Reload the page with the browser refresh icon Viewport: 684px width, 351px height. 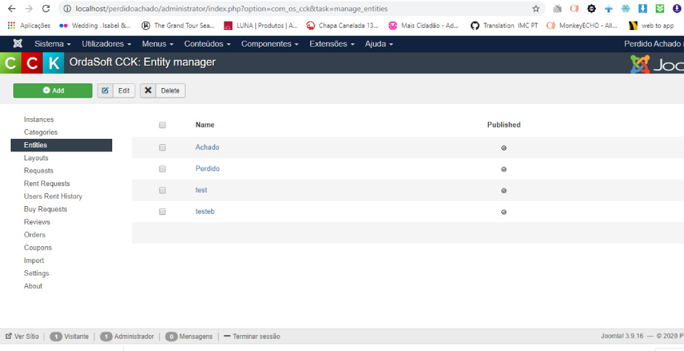coord(45,9)
